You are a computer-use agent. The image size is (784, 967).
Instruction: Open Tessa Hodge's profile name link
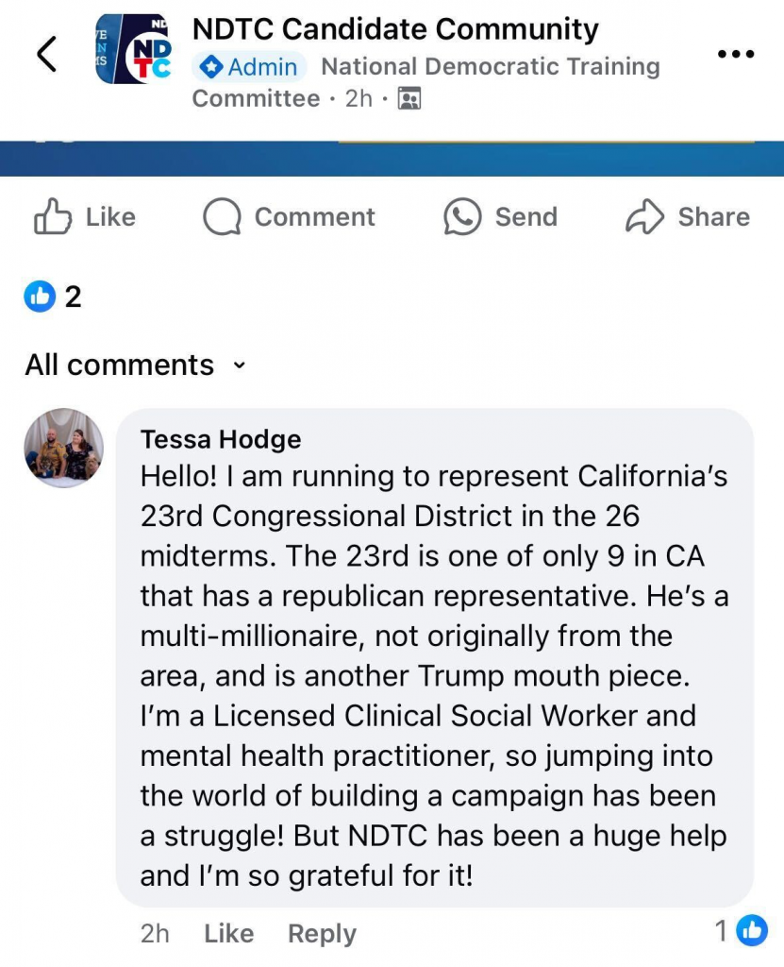tap(221, 439)
